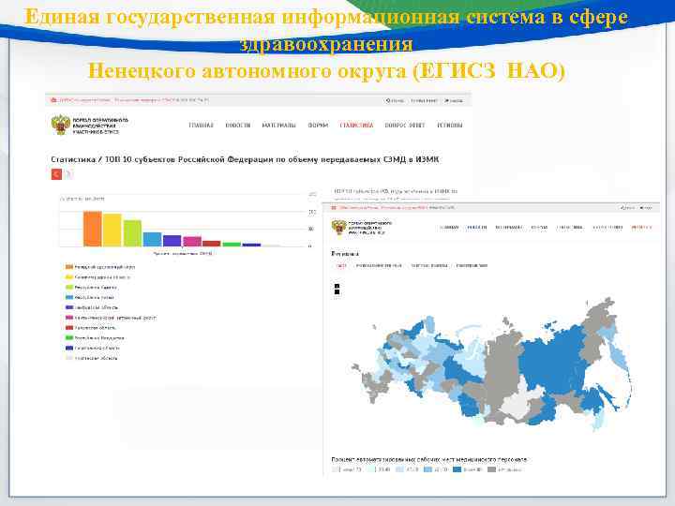Click the Ненецкий автономный округ legend label
This screenshot has width=675, height=506.
(x=105, y=267)
